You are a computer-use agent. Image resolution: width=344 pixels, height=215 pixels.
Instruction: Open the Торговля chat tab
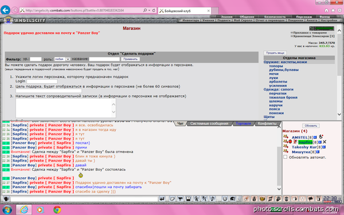click(243, 123)
